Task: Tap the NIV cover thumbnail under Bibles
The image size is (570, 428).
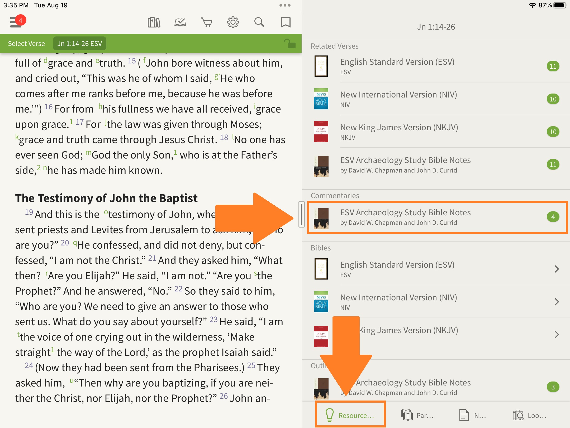Action: tap(321, 302)
